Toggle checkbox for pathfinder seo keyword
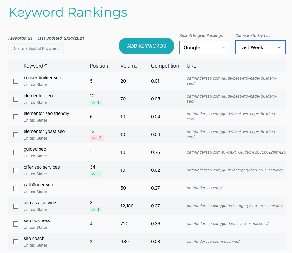The height and width of the screenshot is (253, 292). (16, 188)
